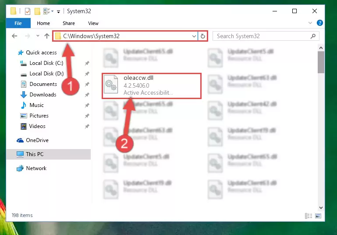Click the Properties quick access toolbar icon
This screenshot has height=235, width=337.
click(28, 11)
